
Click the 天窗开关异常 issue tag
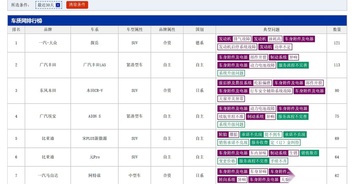tap(231, 99)
